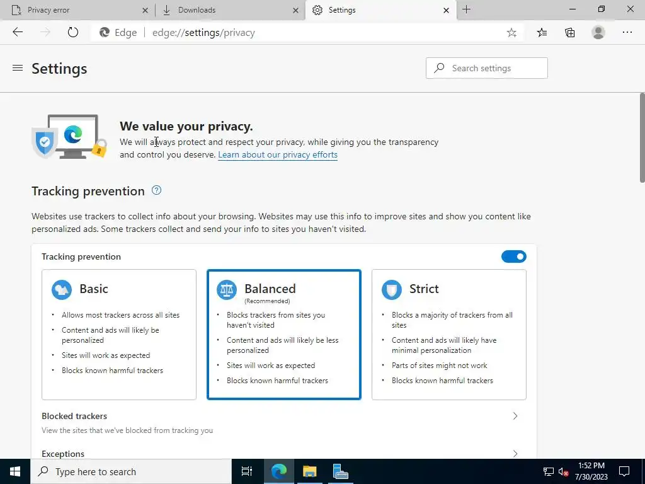Image resolution: width=645 pixels, height=484 pixels.
Task: Turn off the Tracking prevention toggle
Action: (514, 256)
